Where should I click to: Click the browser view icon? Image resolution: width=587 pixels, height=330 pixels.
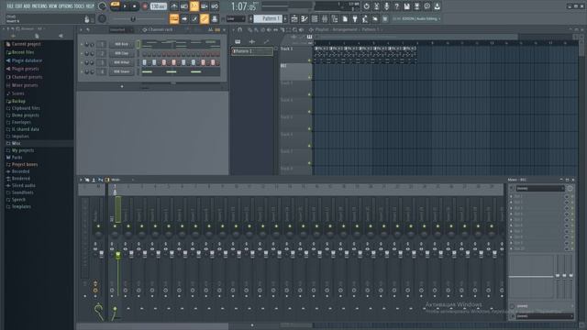pyautogui.click(x=335, y=18)
